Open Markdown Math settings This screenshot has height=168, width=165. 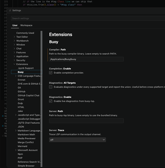pos(26,135)
